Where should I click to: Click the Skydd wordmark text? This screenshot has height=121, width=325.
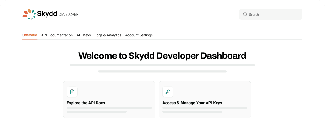(47, 14)
